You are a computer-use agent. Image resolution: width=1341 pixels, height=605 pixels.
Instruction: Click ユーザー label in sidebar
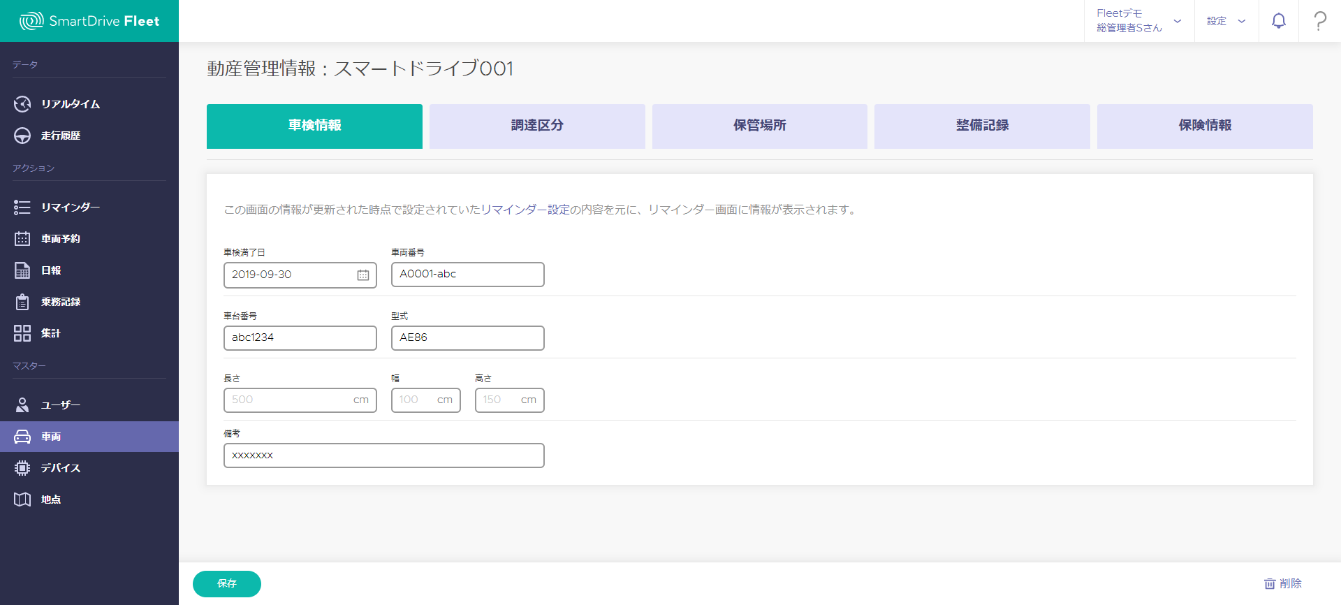click(61, 405)
